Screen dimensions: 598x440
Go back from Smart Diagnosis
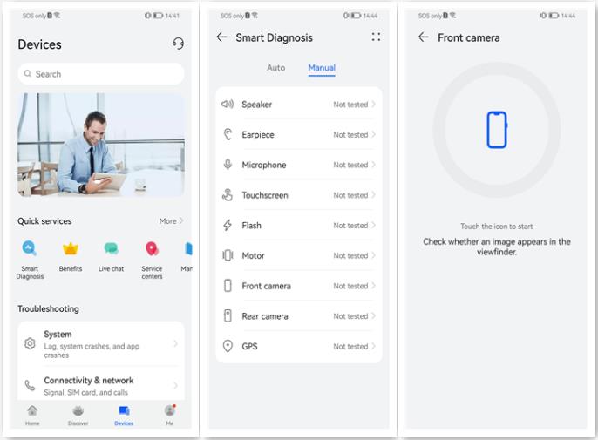point(221,37)
